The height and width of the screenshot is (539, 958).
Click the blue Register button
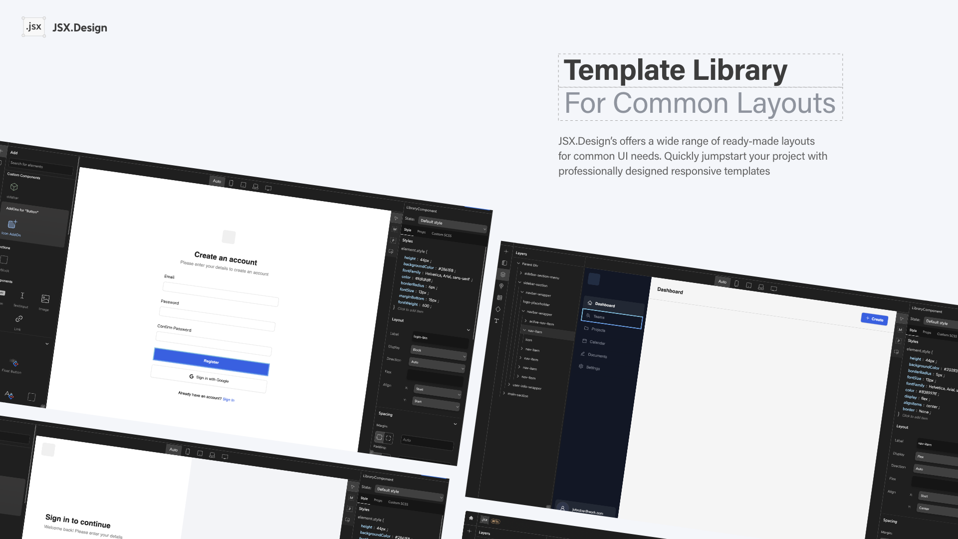coord(212,362)
